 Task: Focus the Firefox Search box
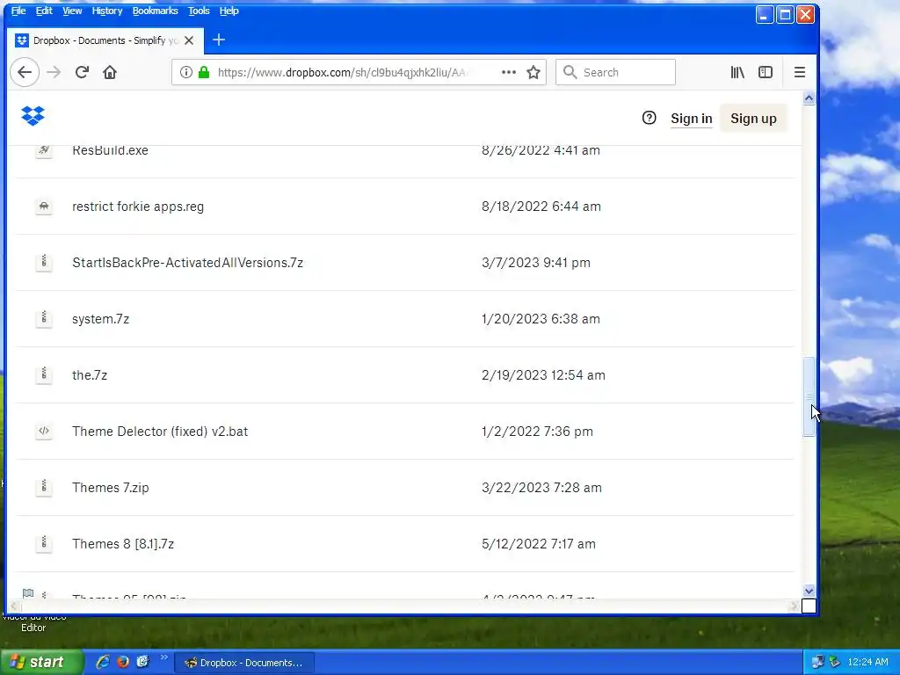(615, 72)
